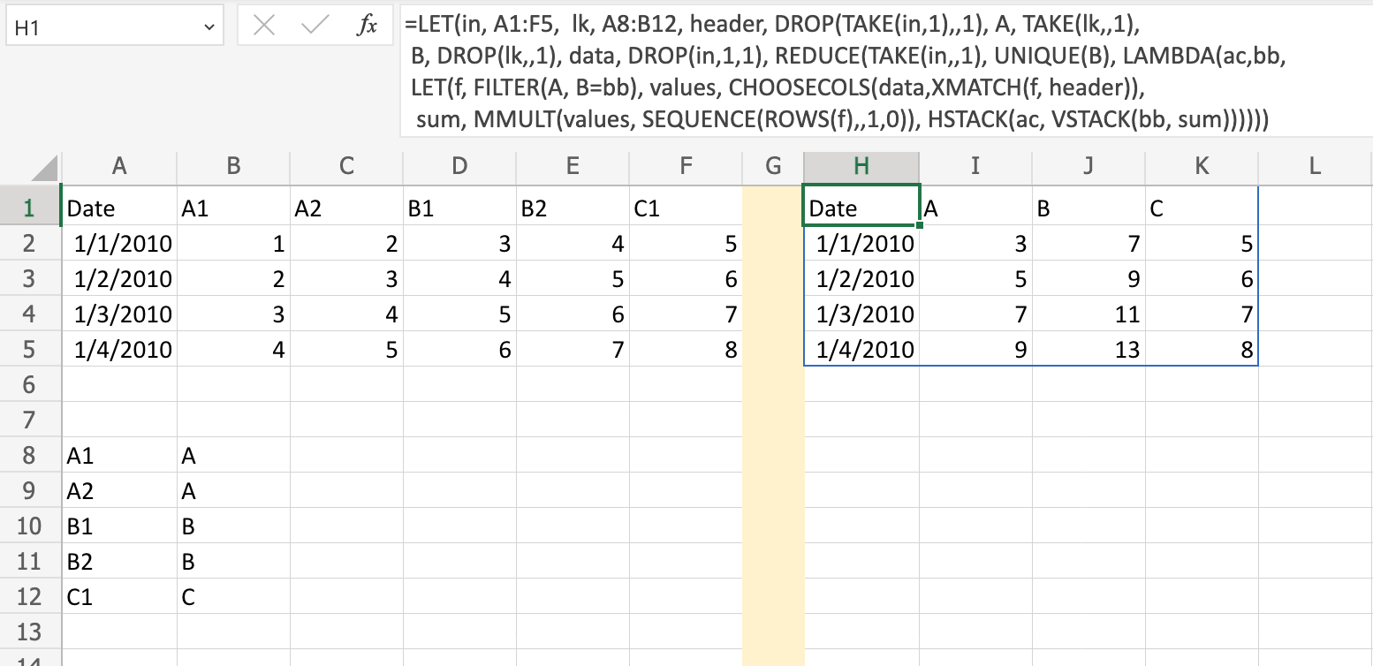Select cell A1 containing Date
This screenshot has width=1373, height=666.
(x=119, y=207)
